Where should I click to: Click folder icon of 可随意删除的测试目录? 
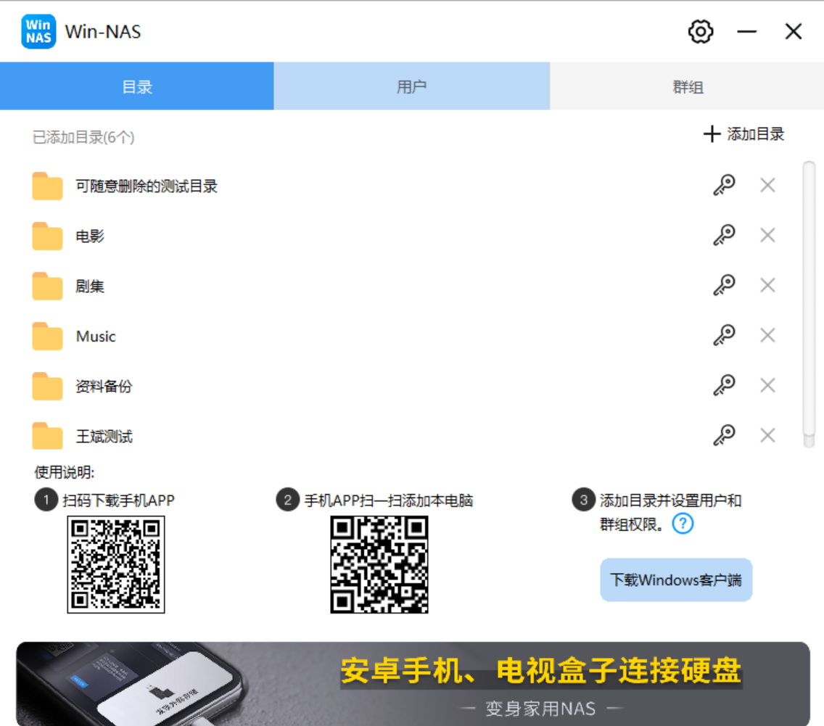(47, 186)
